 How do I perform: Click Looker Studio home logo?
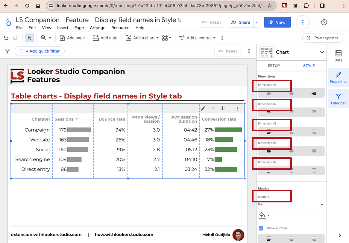pos(8,22)
